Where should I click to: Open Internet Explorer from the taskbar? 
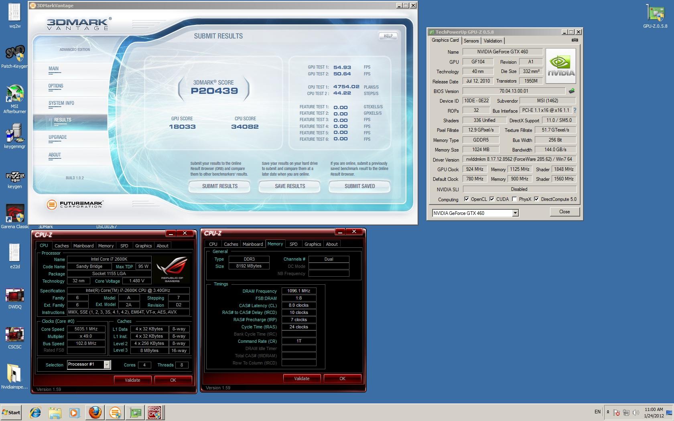(35, 413)
